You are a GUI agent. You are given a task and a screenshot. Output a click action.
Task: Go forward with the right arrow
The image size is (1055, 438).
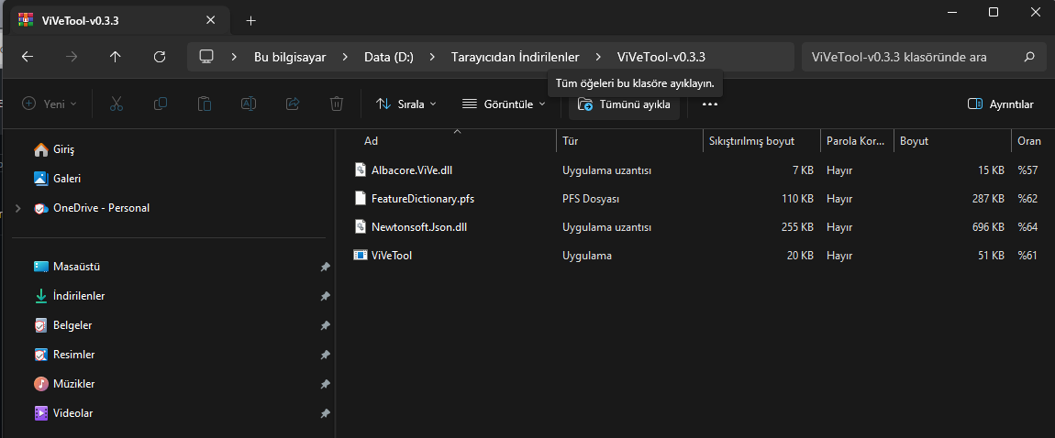(x=72, y=57)
